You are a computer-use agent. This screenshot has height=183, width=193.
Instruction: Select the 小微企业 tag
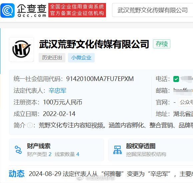coord(81,58)
